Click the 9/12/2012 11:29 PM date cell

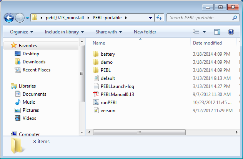(213, 110)
